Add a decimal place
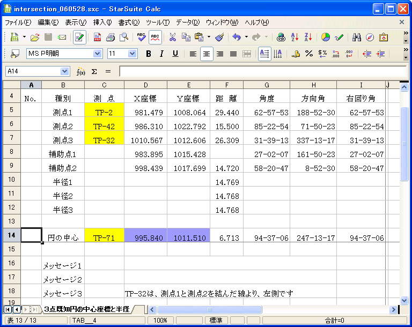 (336, 54)
